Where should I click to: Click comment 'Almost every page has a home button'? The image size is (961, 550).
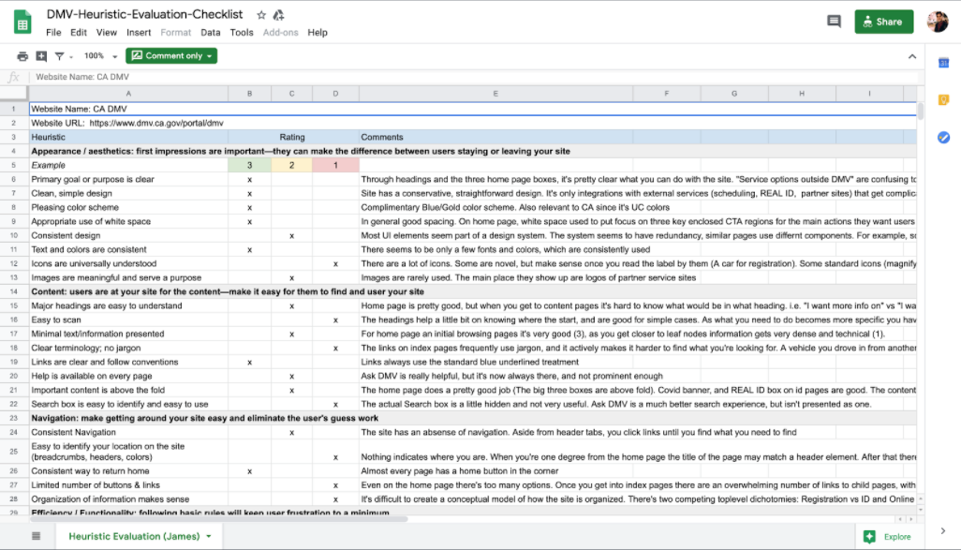tap(459, 471)
